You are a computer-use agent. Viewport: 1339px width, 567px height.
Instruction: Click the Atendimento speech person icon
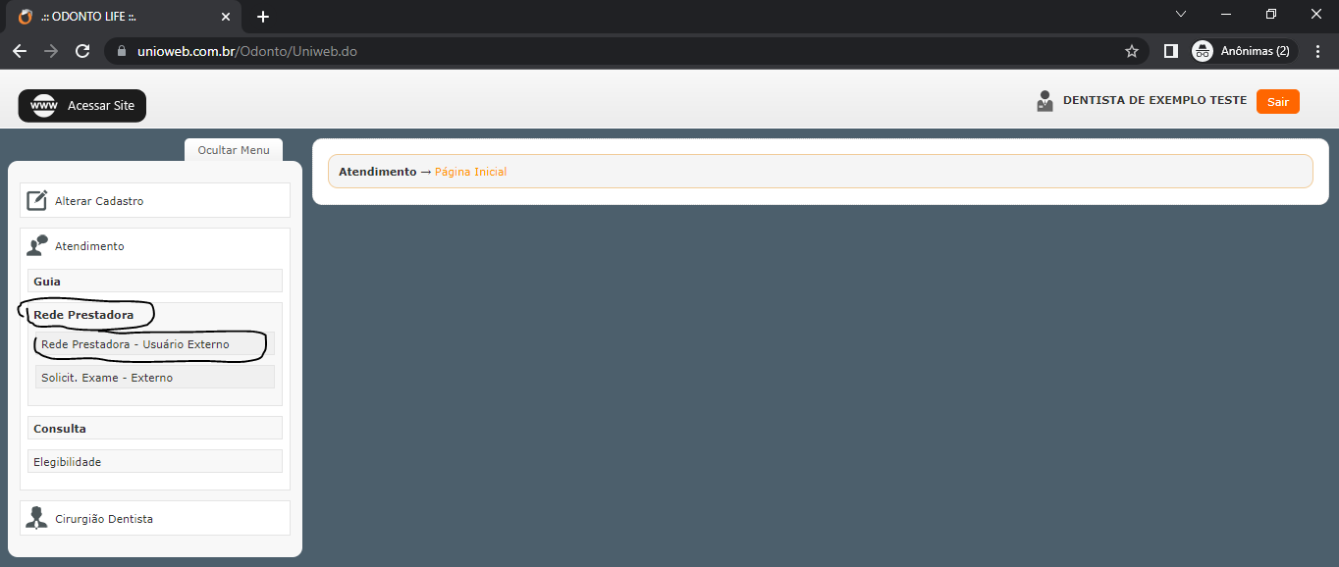[37, 245]
